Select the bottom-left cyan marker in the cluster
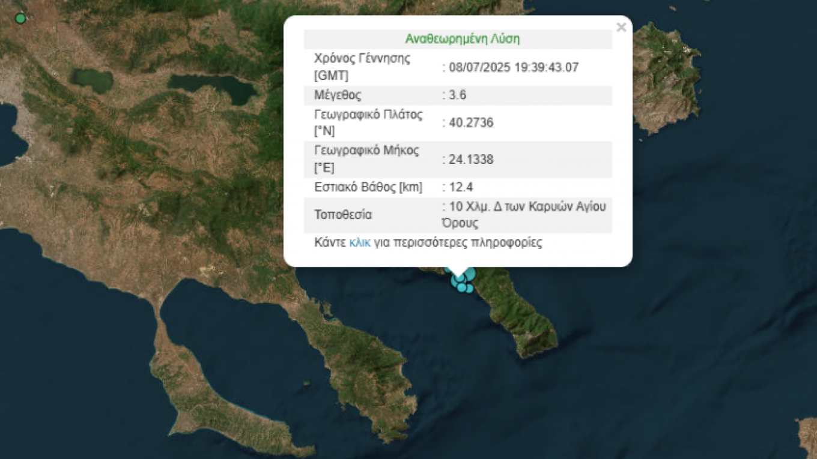Image resolution: width=817 pixels, height=459 pixels. coord(461,287)
